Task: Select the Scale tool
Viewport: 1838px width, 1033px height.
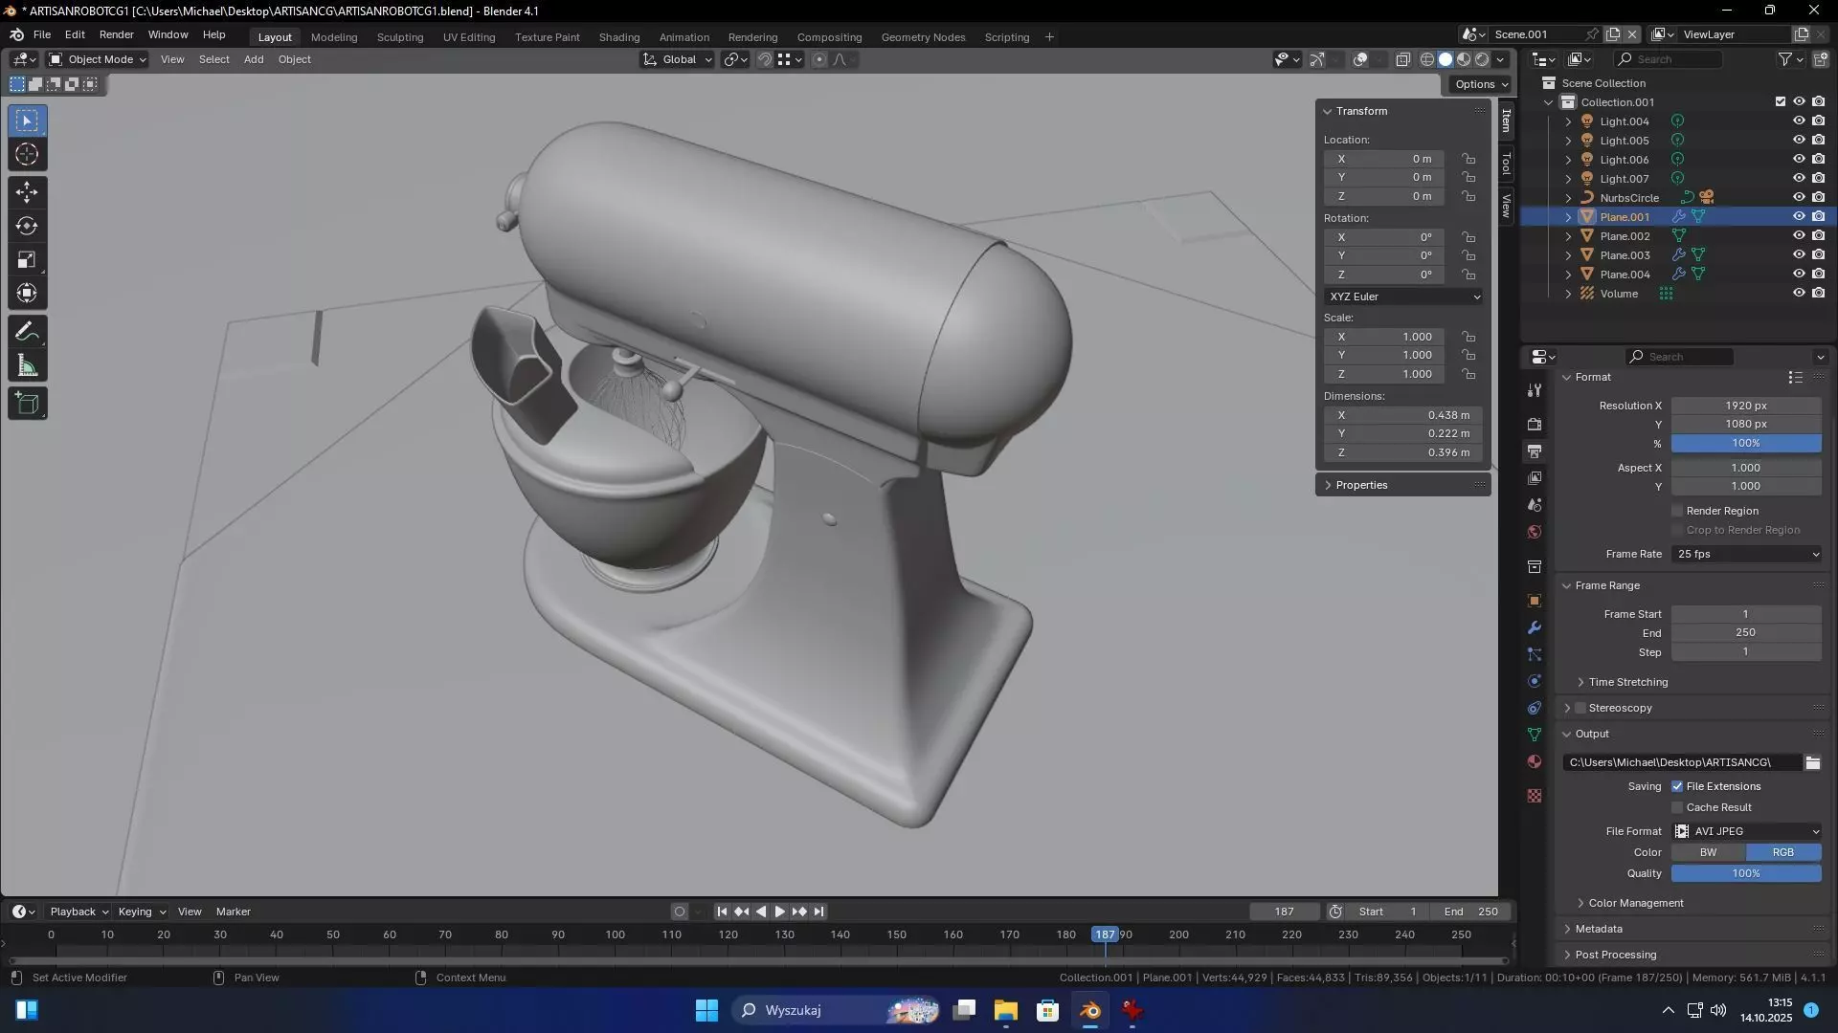Action: pyautogui.click(x=27, y=260)
